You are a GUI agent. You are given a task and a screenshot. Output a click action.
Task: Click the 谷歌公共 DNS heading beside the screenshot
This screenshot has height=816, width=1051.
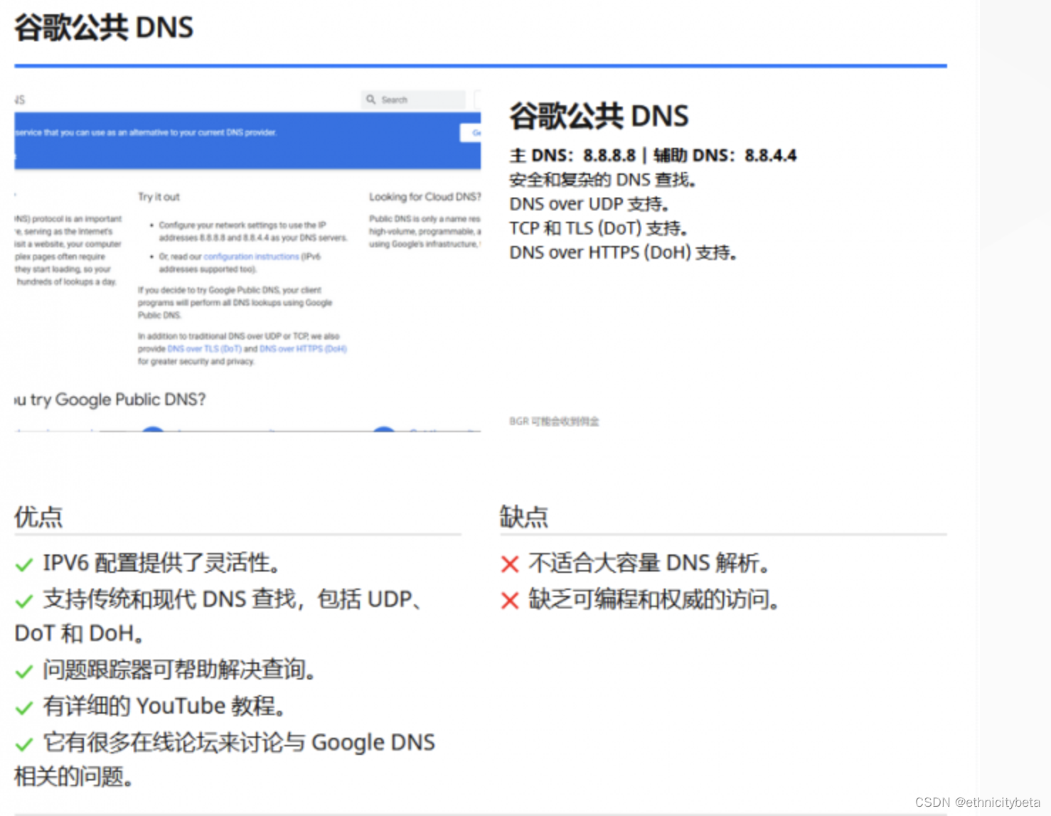599,116
